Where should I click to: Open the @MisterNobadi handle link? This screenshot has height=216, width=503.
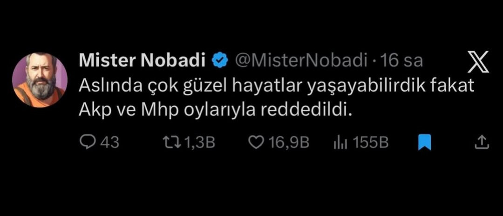[300, 60]
